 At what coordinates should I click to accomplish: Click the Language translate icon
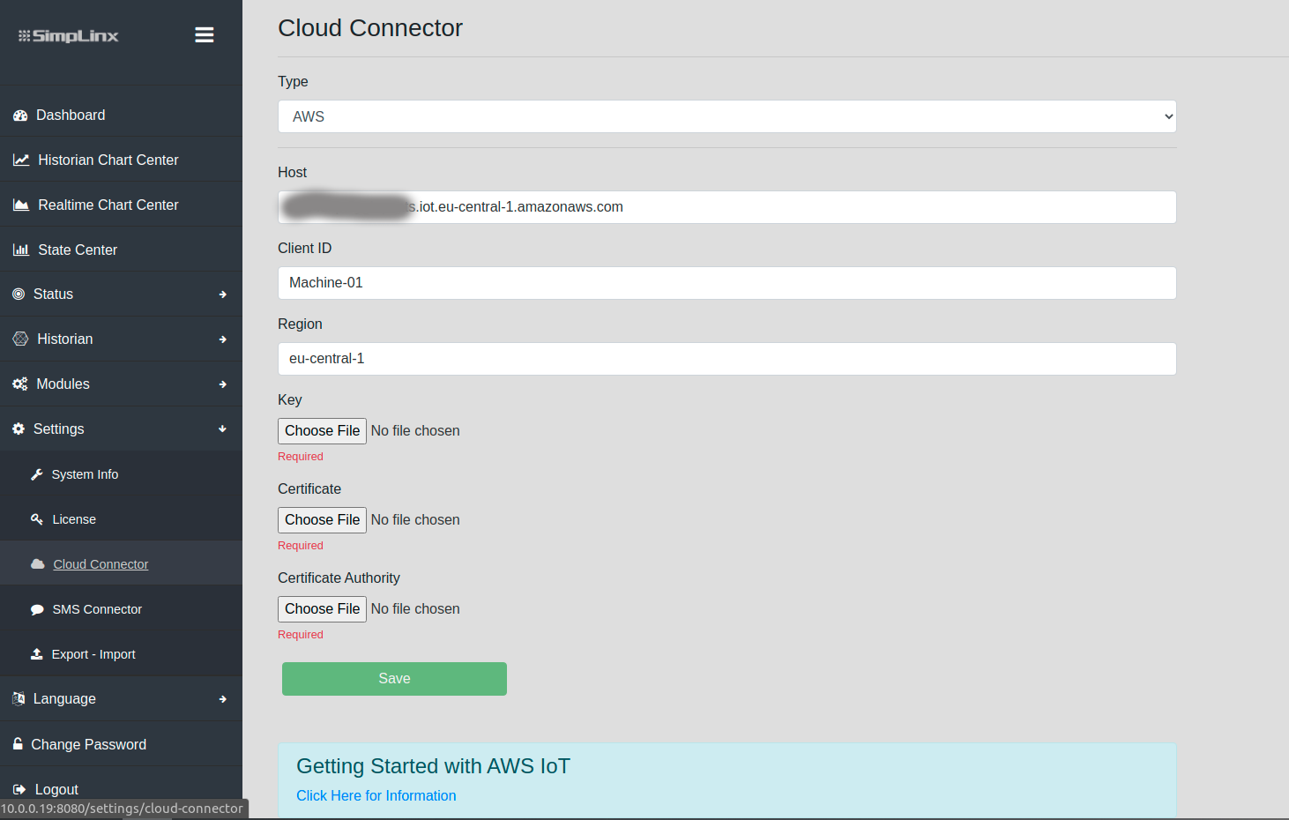(x=19, y=699)
